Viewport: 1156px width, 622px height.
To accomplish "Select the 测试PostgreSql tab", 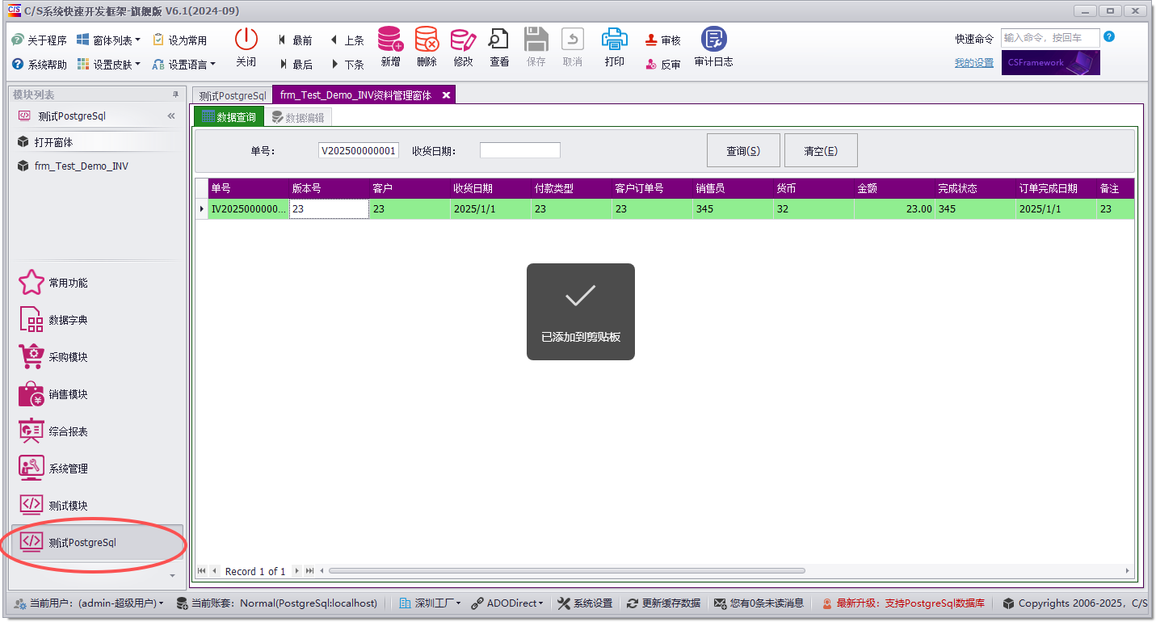I will point(232,95).
